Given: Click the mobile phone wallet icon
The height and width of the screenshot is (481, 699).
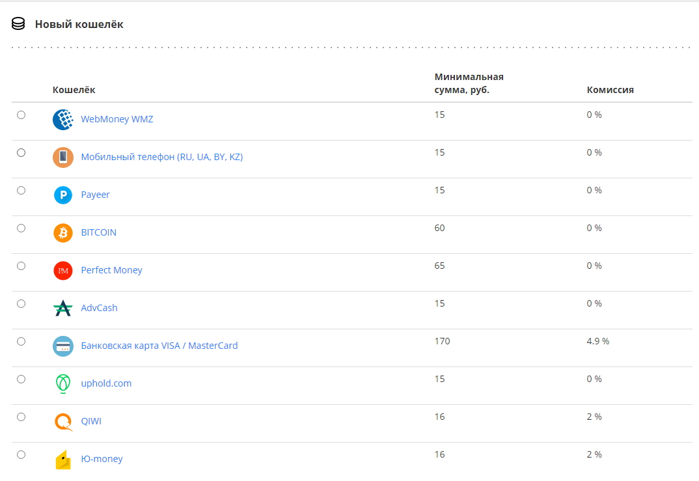Looking at the screenshot, I should click(63, 158).
